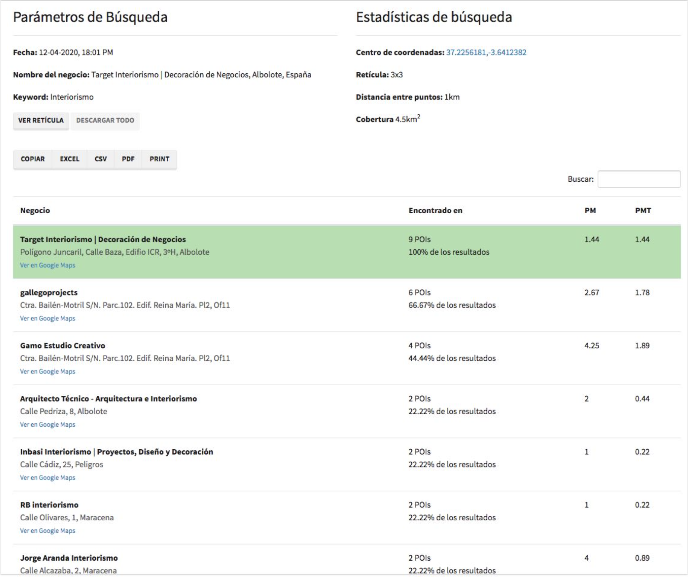Print the table with PRINT button

coord(159,159)
